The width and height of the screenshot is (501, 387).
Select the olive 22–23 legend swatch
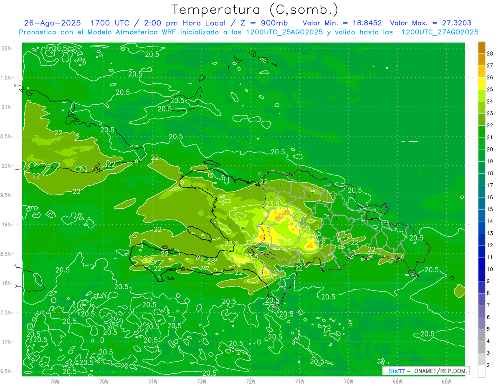click(x=481, y=119)
